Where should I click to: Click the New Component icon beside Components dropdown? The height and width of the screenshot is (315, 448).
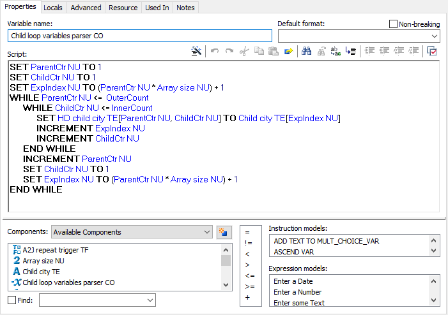coord(224,232)
